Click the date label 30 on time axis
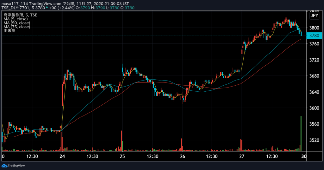The width and height of the screenshot is (324, 170). pos(304,156)
